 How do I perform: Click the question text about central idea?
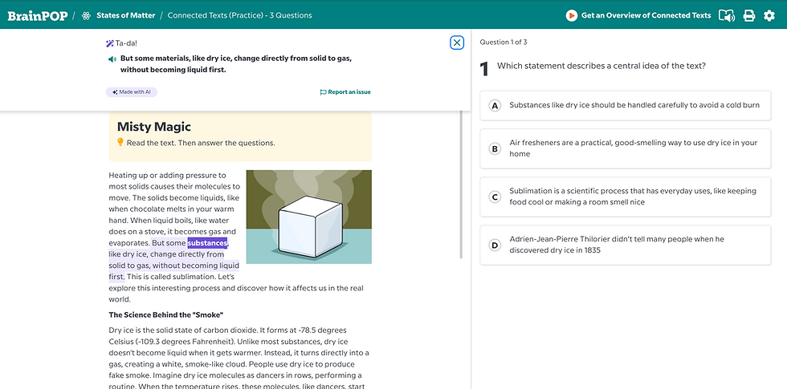point(601,66)
